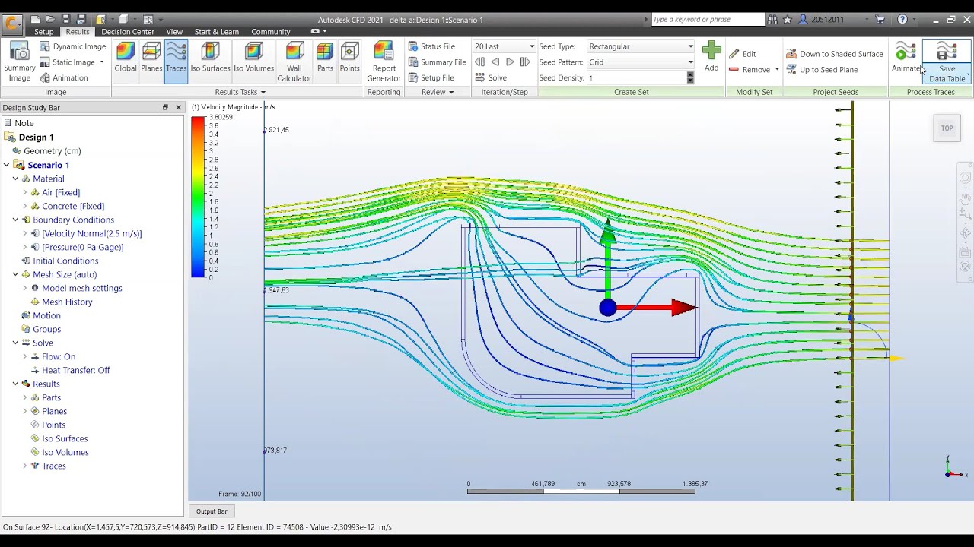Screen dimensions: 974x547
Task: Select Heat Transfer: Off item
Action: tap(75, 370)
